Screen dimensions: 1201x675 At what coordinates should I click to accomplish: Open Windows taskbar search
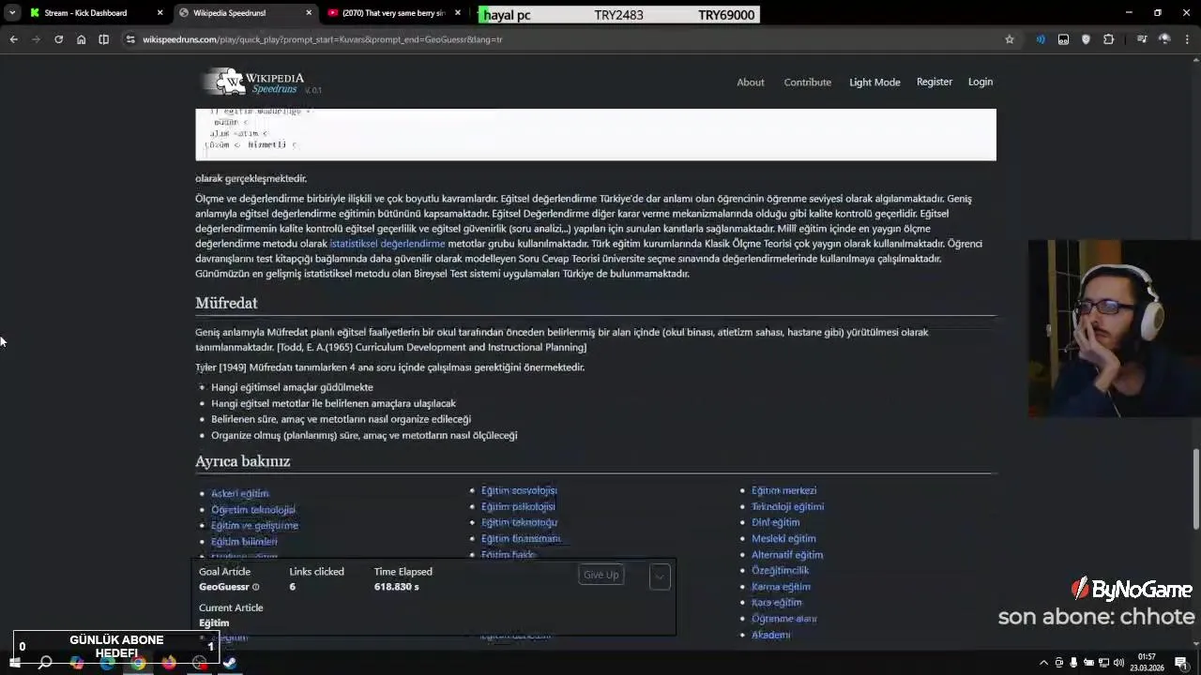pos(45,663)
